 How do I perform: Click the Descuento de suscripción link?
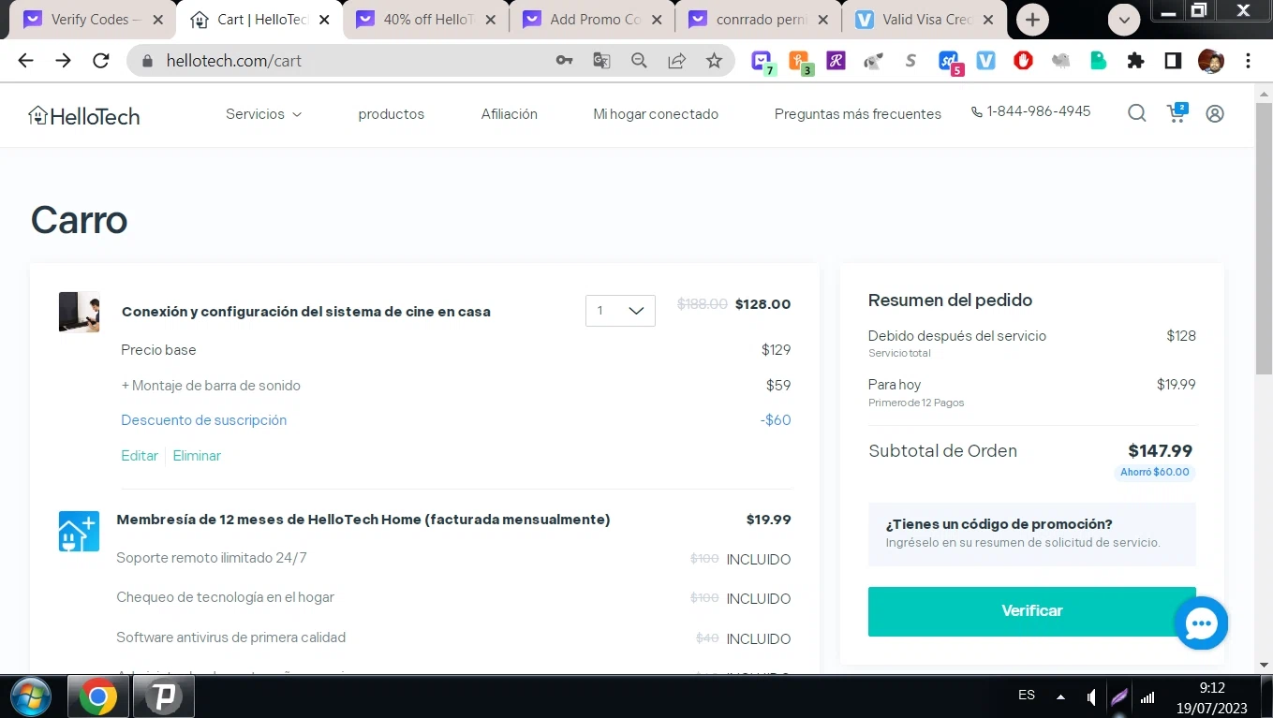[204, 420]
